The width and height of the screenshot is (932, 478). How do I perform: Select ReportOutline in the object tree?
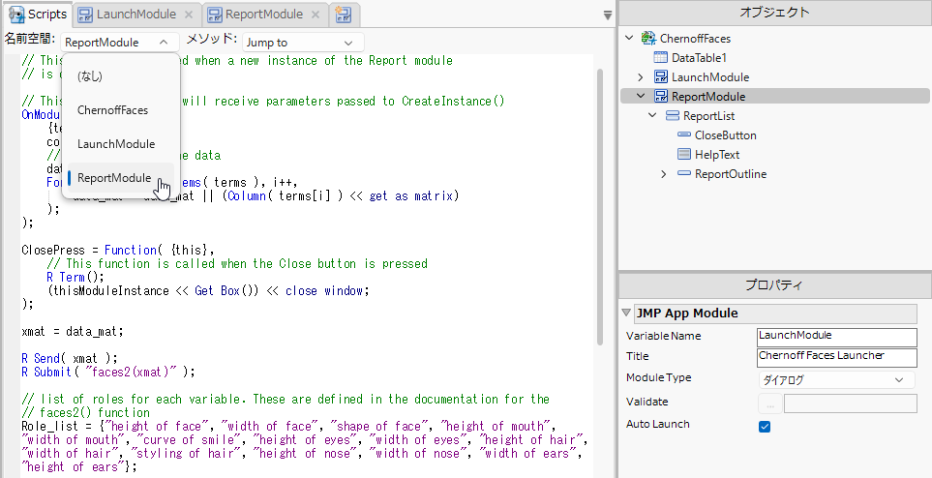click(x=731, y=174)
